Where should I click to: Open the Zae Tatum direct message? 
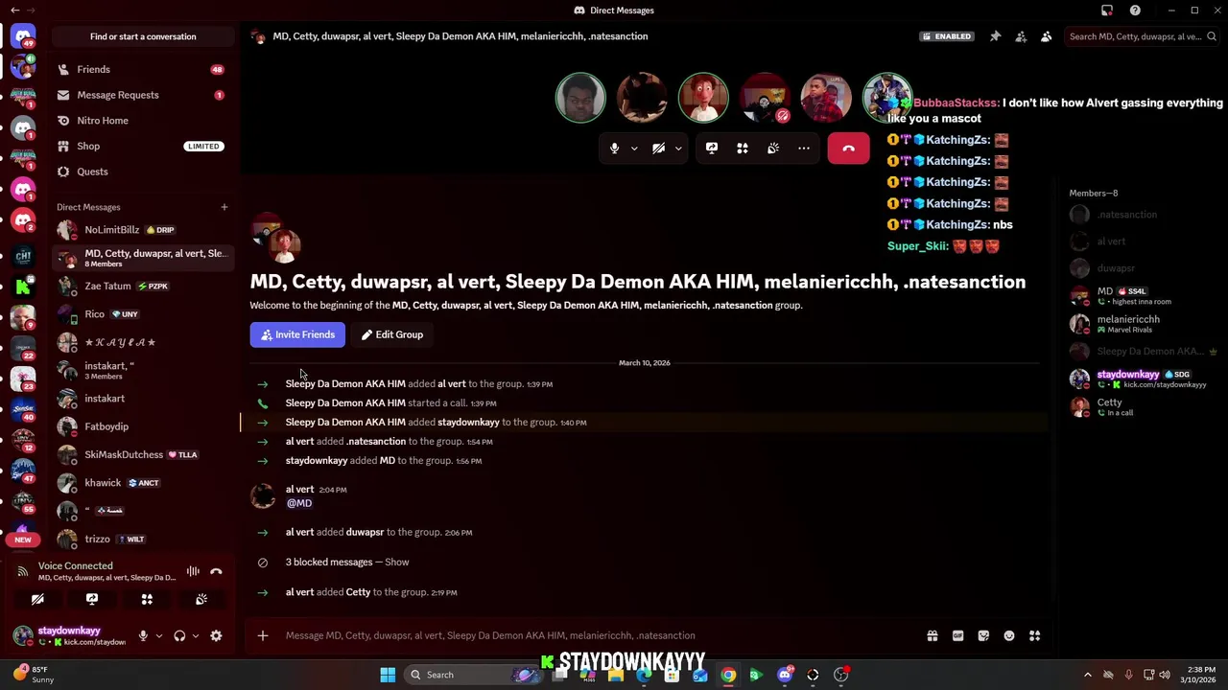[142, 286]
